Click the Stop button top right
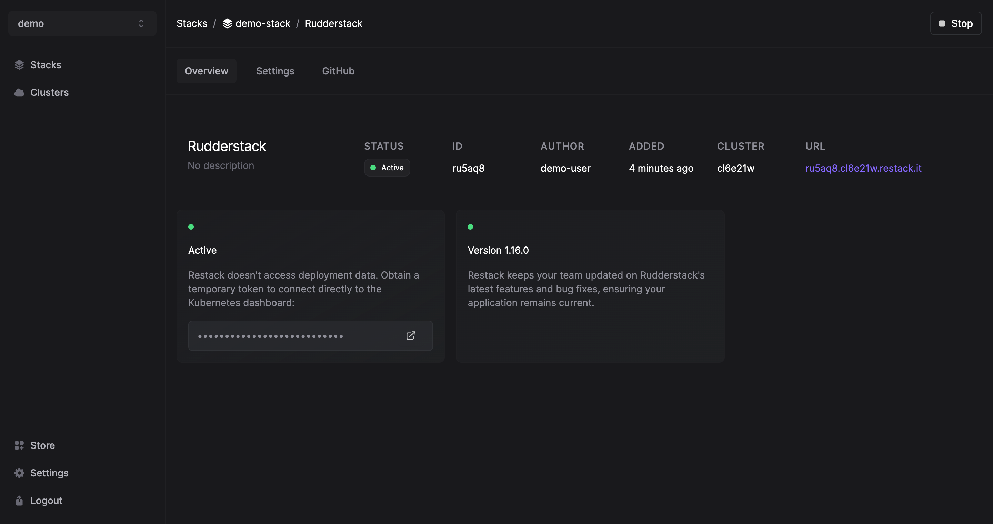Viewport: 993px width, 524px height. (955, 23)
